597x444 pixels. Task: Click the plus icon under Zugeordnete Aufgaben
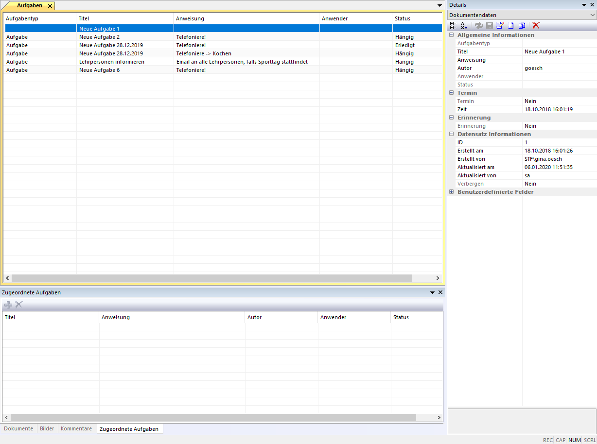8,305
